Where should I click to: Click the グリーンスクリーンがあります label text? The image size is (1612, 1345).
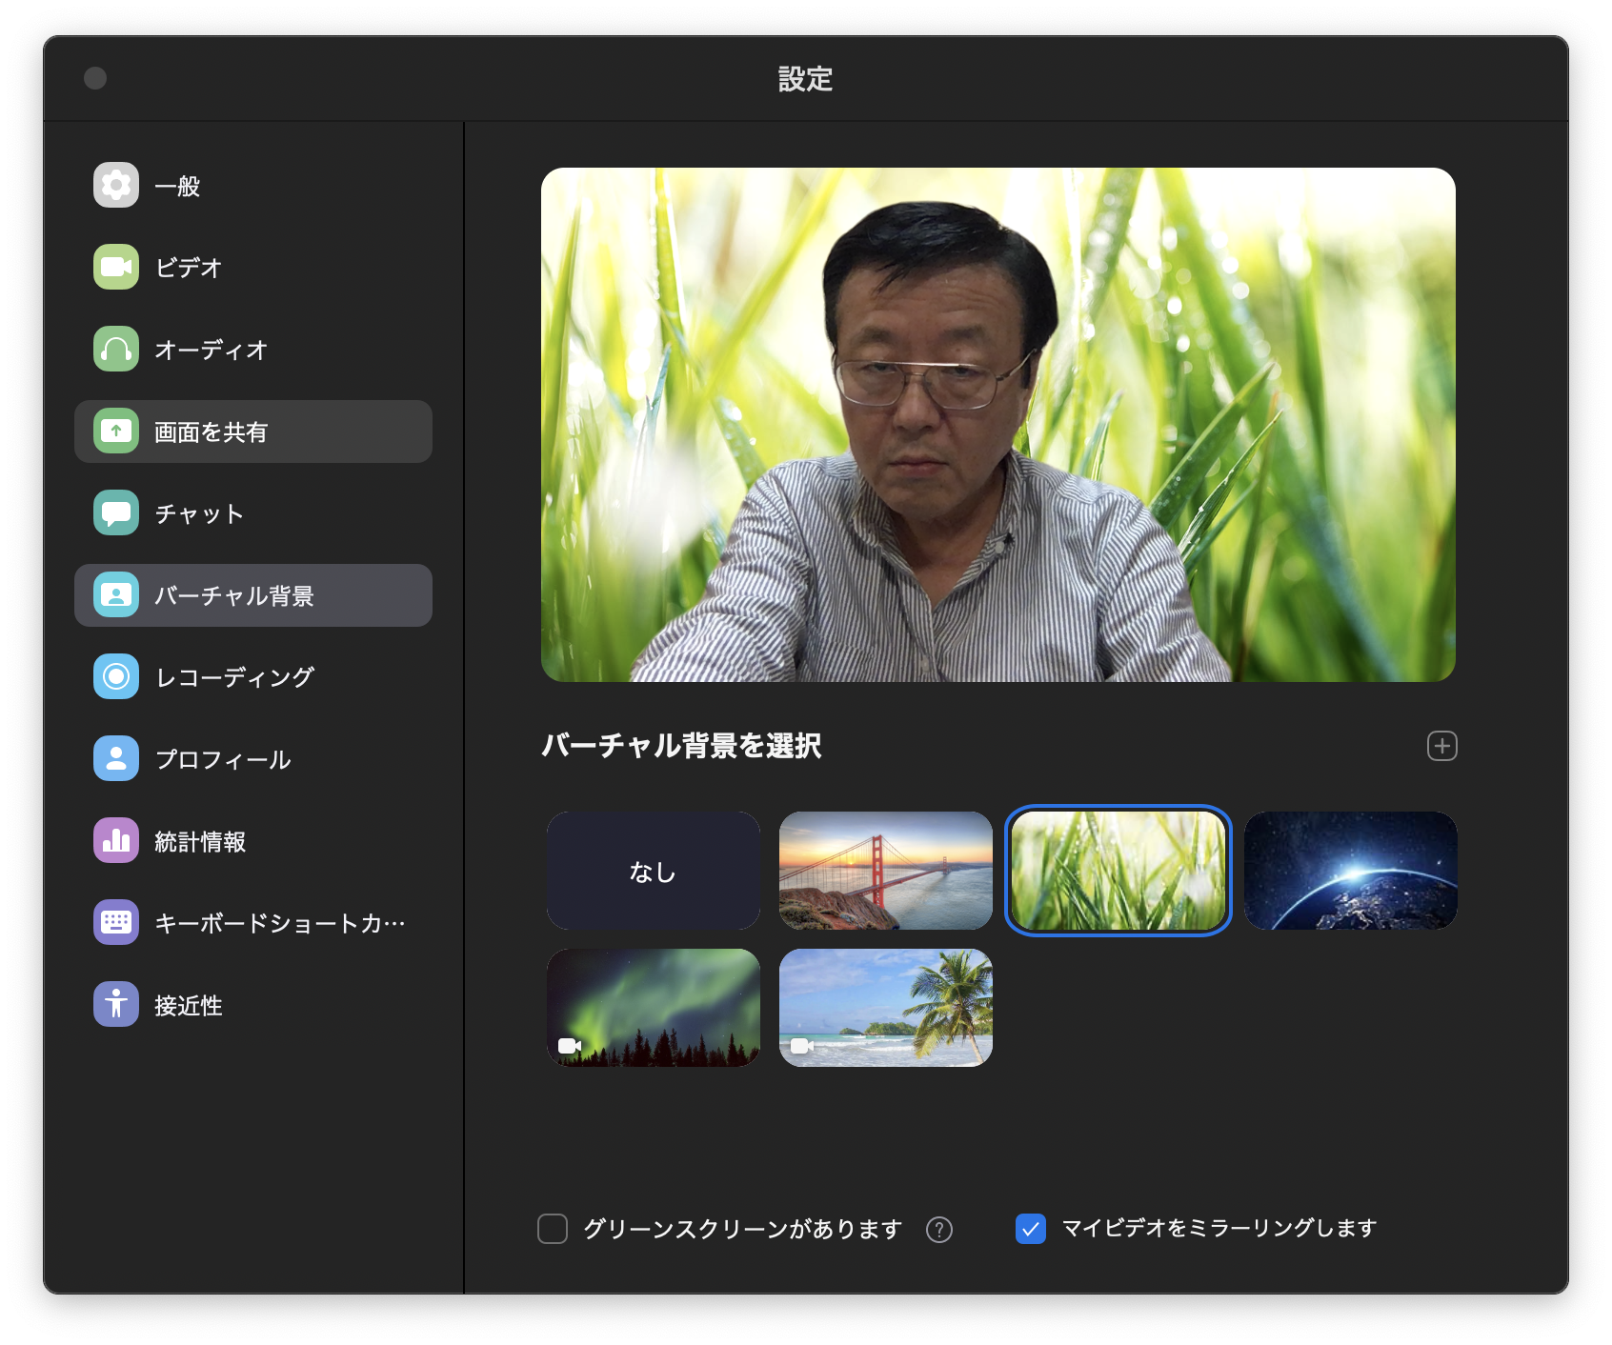click(x=743, y=1229)
